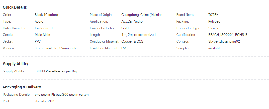Select the truncated Place of Origin value
Image resolution: width=269 pixels, height=109 pixels.
pyautogui.click(x=143, y=15)
